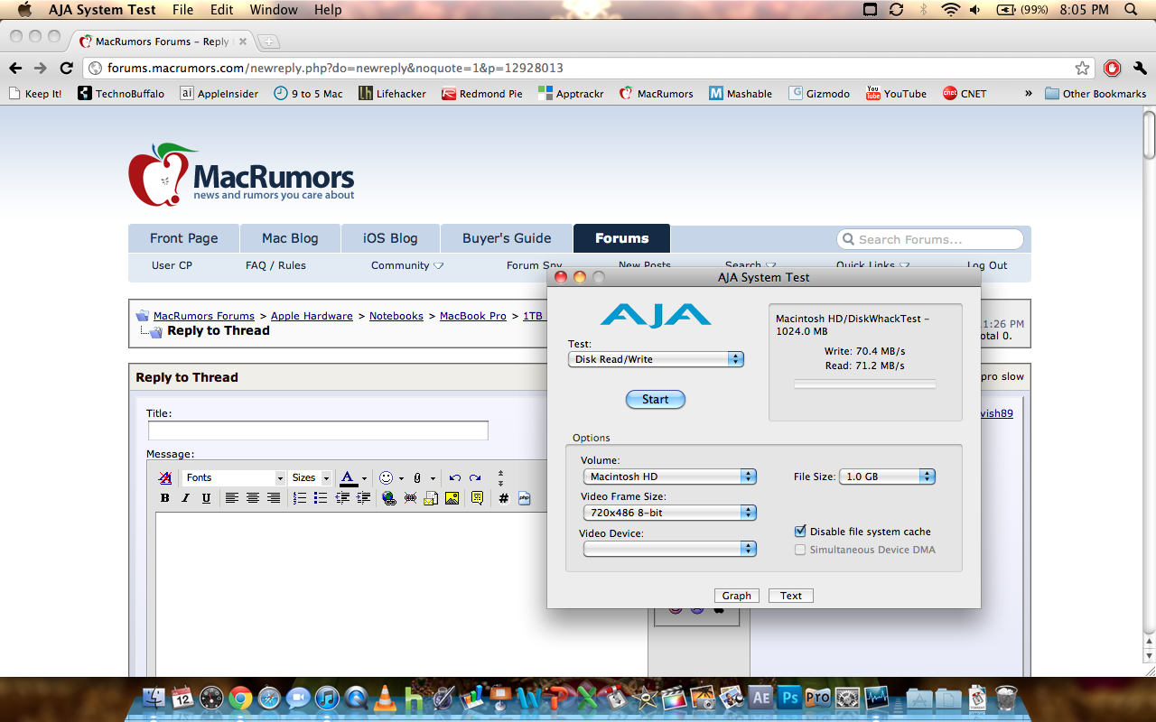The height and width of the screenshot is (722, 1156).
Task: Remove text formatting in the message editor
Action: point(165,477)
